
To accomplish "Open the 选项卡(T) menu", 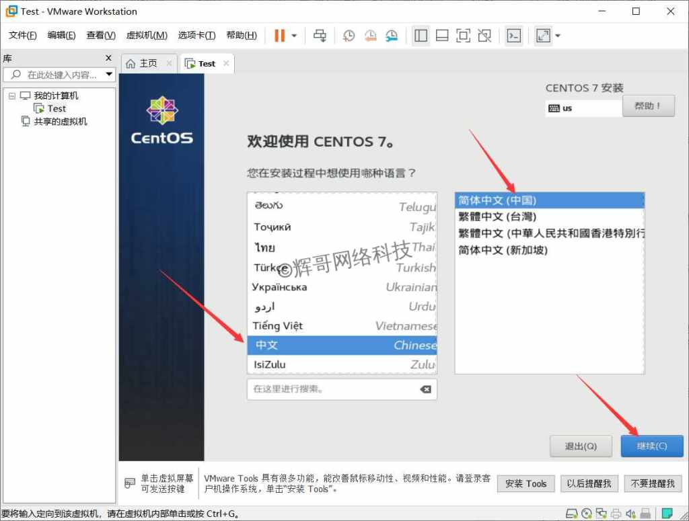I will (x=197, y=36).
